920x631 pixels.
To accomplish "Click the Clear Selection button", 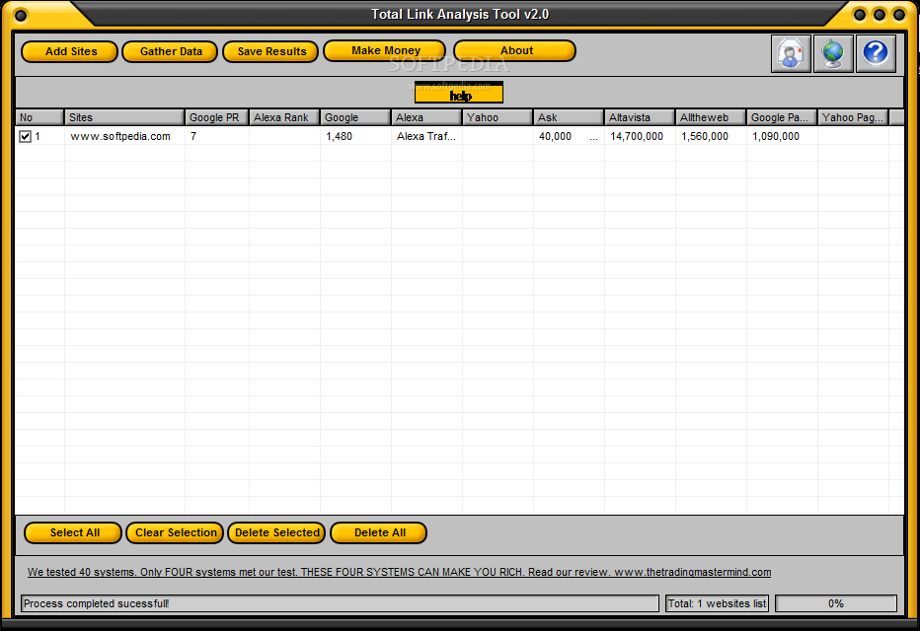I will coord(175,533).
